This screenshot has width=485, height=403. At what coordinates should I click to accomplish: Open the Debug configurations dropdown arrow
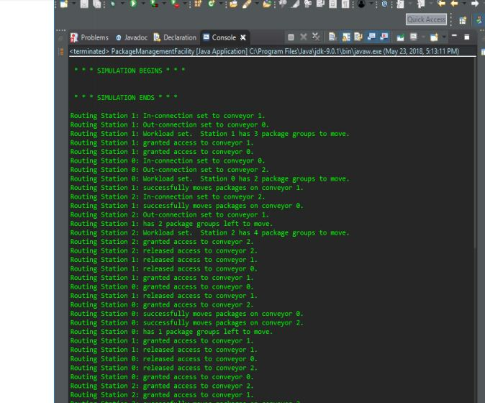click(x=122, y=4)
